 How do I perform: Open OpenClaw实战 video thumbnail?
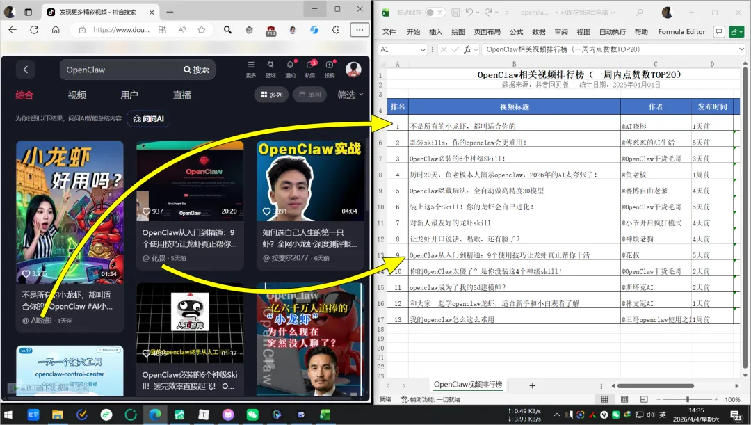[x=310, y=181]
